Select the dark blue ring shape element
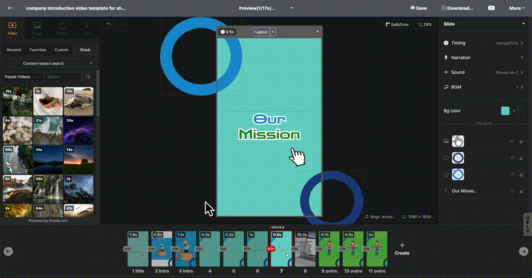Screen dimensions: 532x278 458,158
